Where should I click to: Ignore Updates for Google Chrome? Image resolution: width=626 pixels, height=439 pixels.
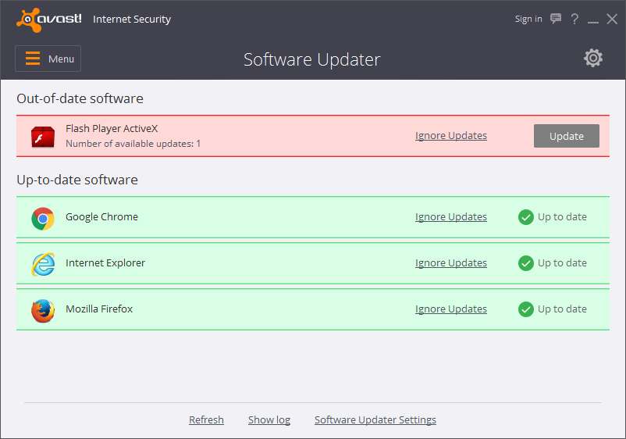[x=450, y=217]
